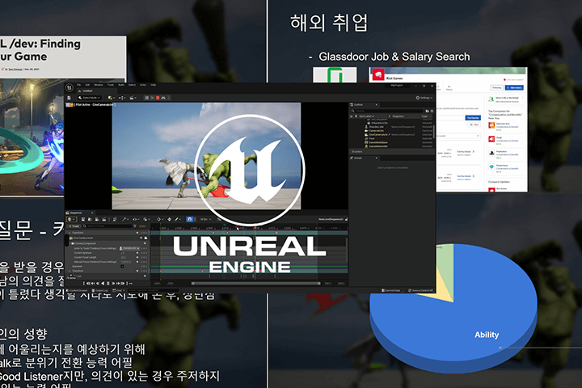Click pause in the Sequencer transport controls

click(108, 283)
